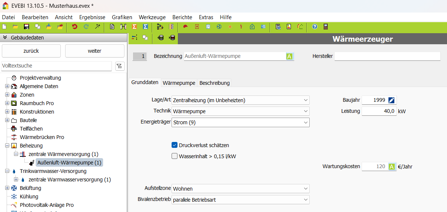
Task: Click the orange sigma calculation icon
Action: point(134,27)
